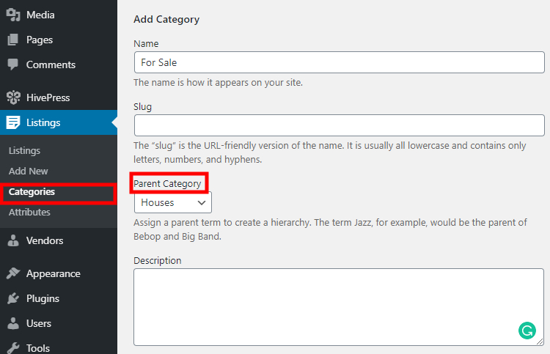Click the Vendors person icon
Screen dimensions: 550x354
coord(13,240)
